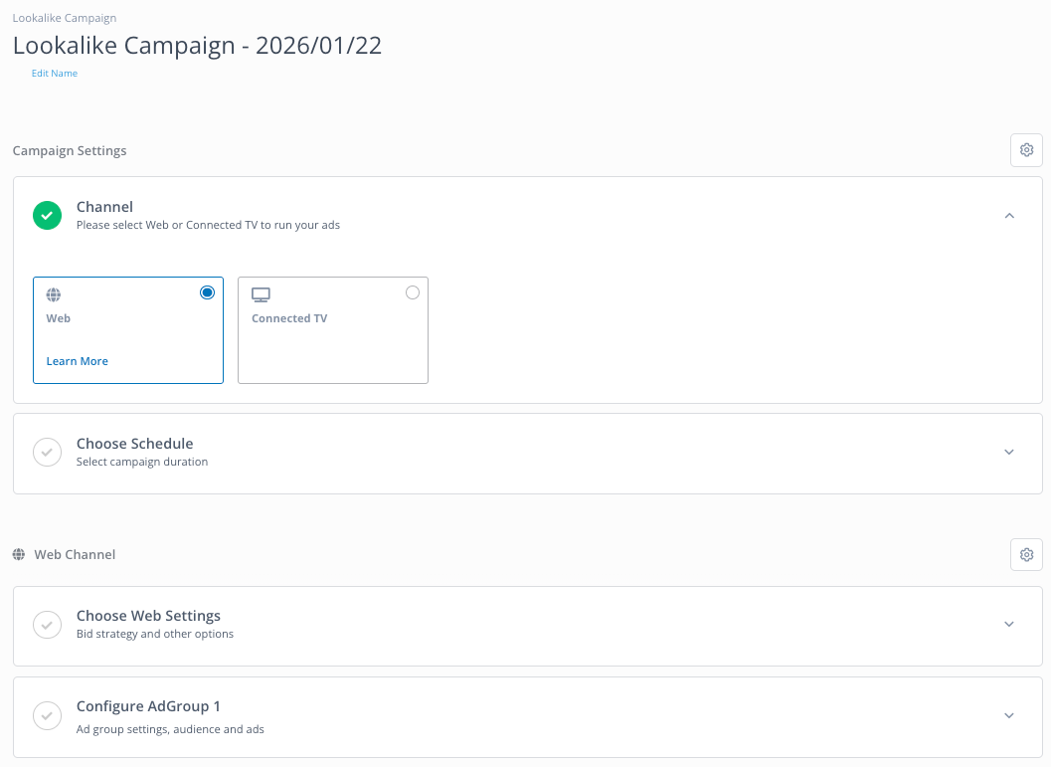
Task: Click the Edit Name link
Action: [55, 74]
